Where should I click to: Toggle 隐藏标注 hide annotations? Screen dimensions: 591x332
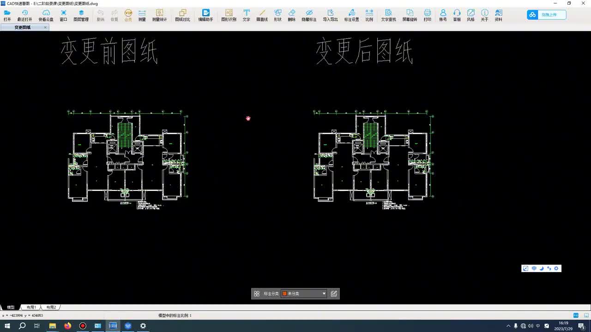pyautogui.click(x=309, y=15)
